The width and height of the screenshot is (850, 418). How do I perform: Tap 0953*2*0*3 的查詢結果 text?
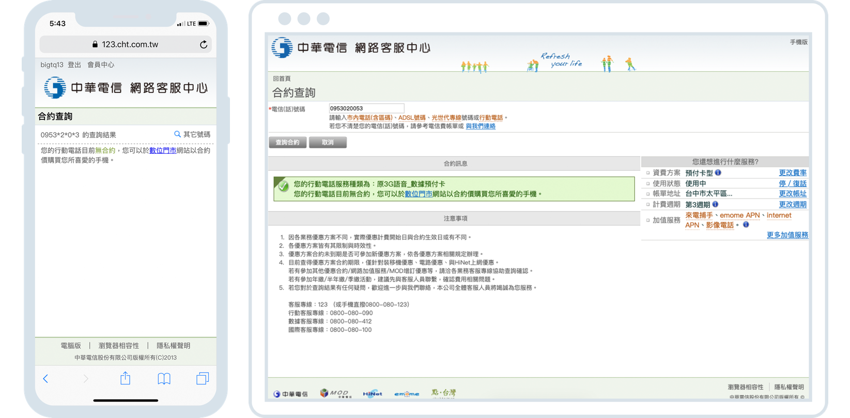(78, 135)
